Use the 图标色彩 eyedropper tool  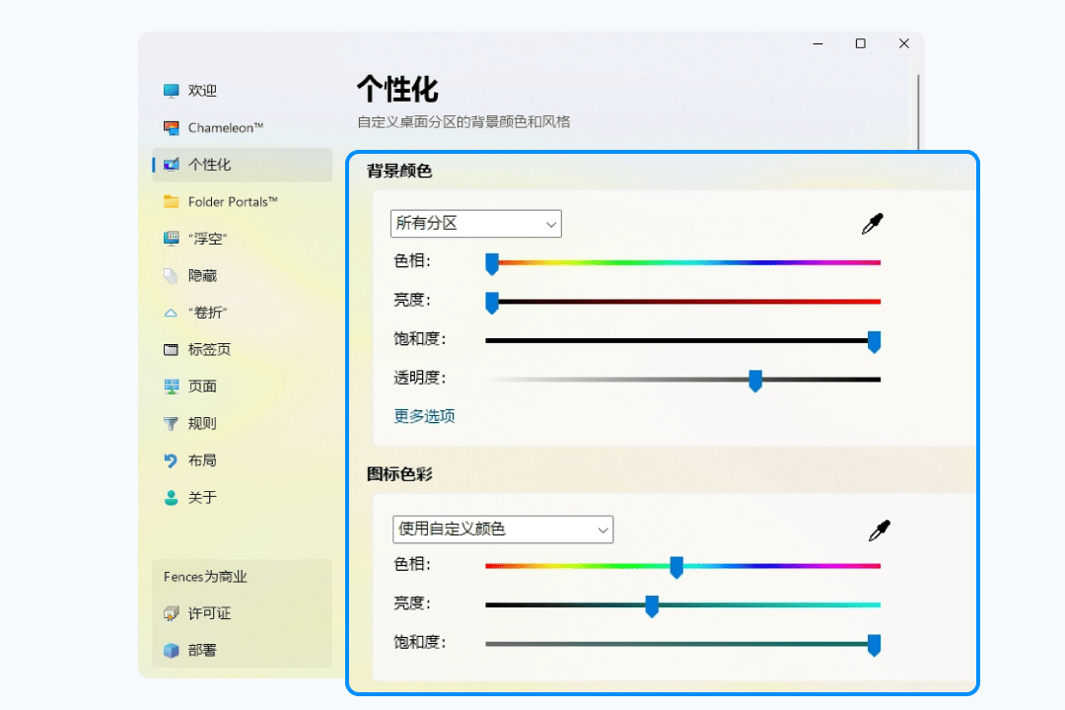point(879,531)
